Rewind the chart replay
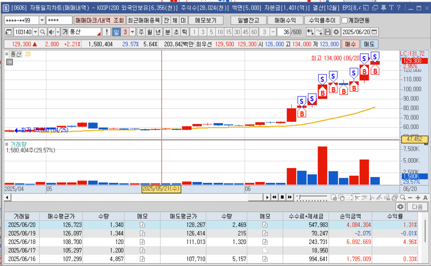Viewport: 431px width, 266px height. pos(274,197)
